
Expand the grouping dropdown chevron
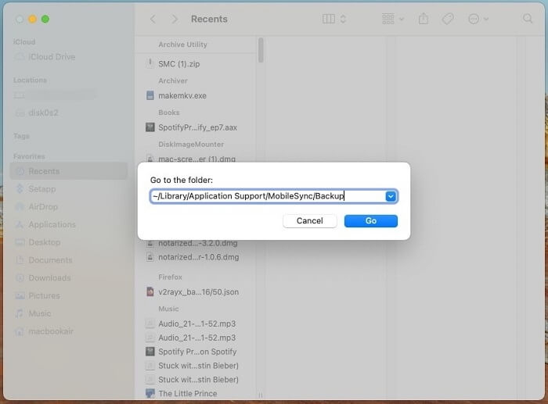(402, 19)
